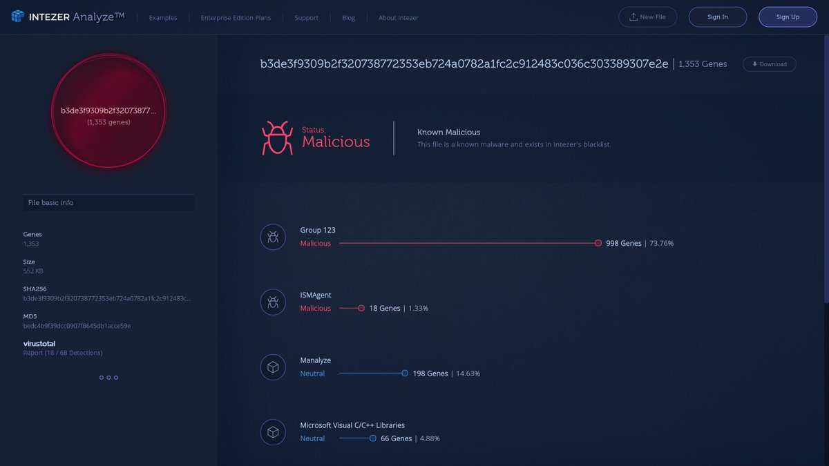The image size is (829, 466).
Task: Click the full SHA256 hash in the title
Action: coord(464,64)
